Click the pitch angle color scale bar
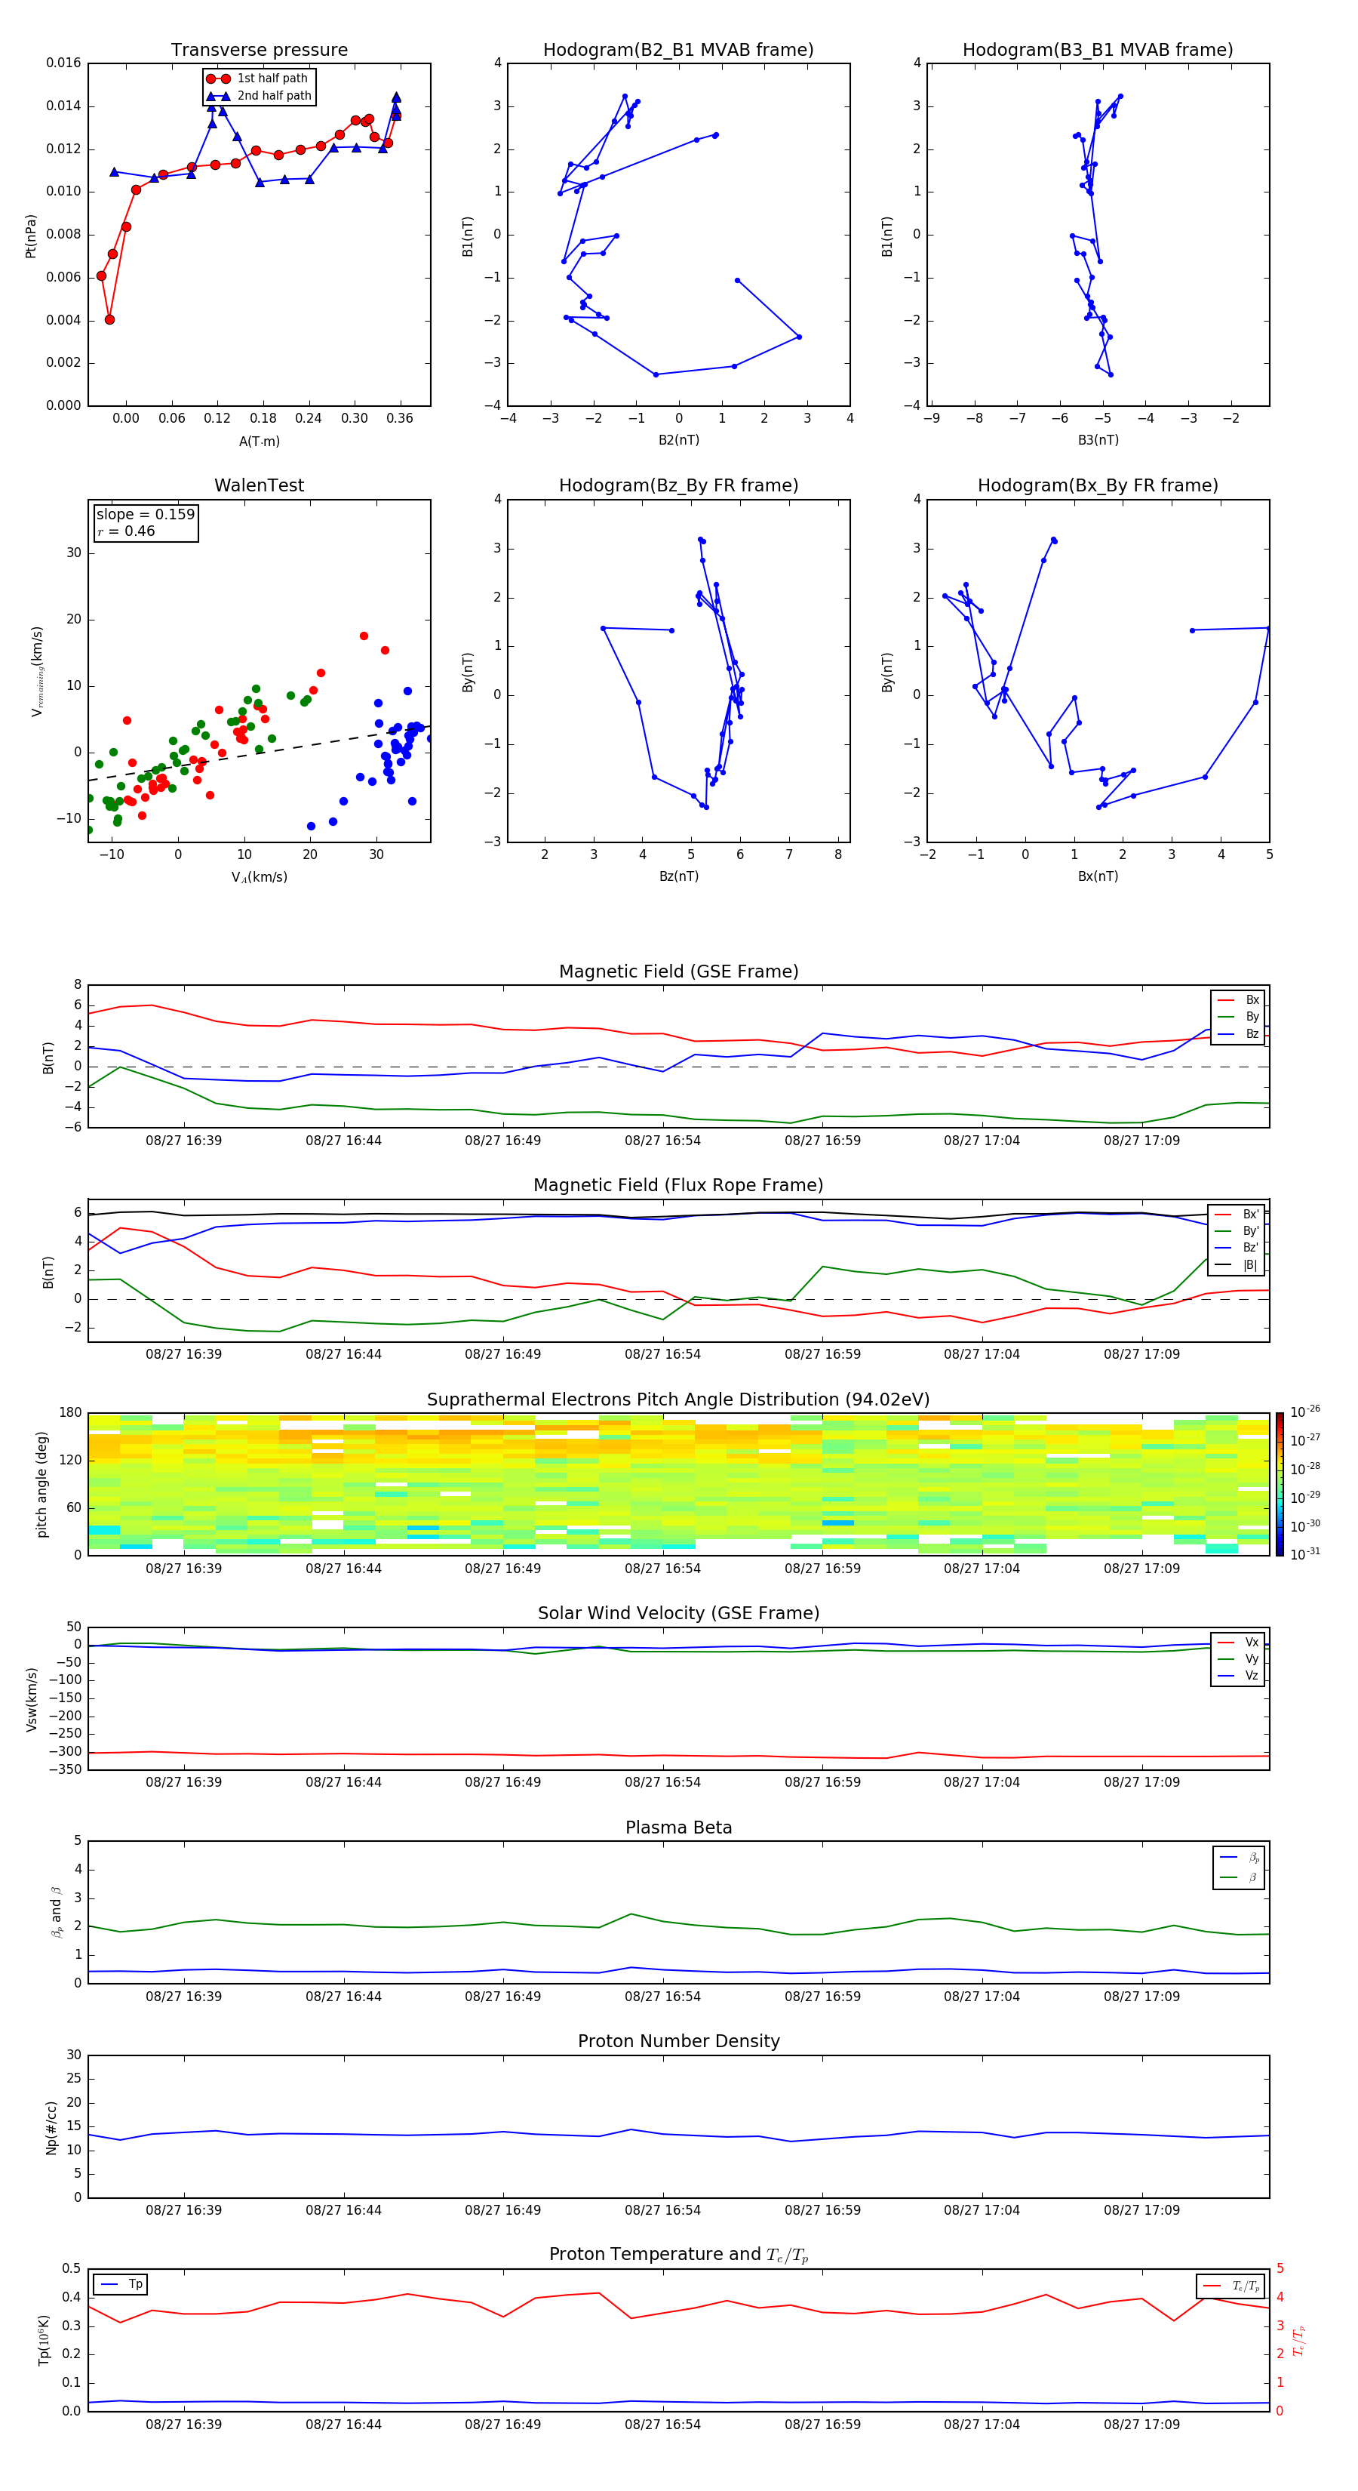The width and height of the screenshot is (1358, 2491). (x=1279, y=1484)
